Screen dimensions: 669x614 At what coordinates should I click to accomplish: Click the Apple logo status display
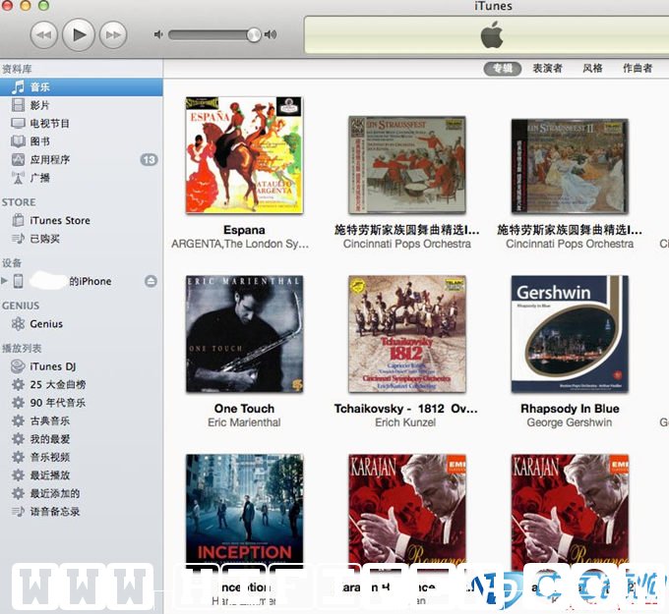tap(492, 35)
